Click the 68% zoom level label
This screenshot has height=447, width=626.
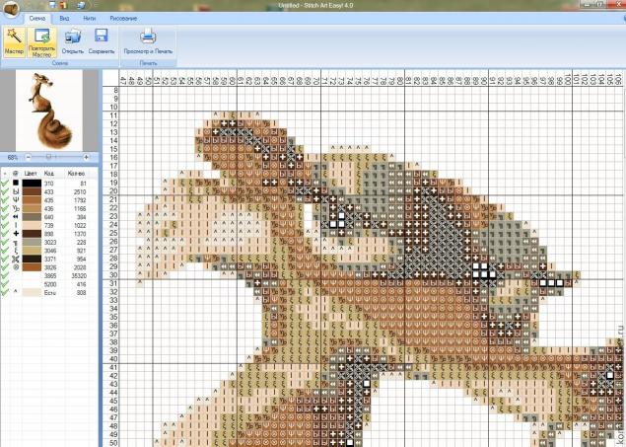[x=13, y=158]
